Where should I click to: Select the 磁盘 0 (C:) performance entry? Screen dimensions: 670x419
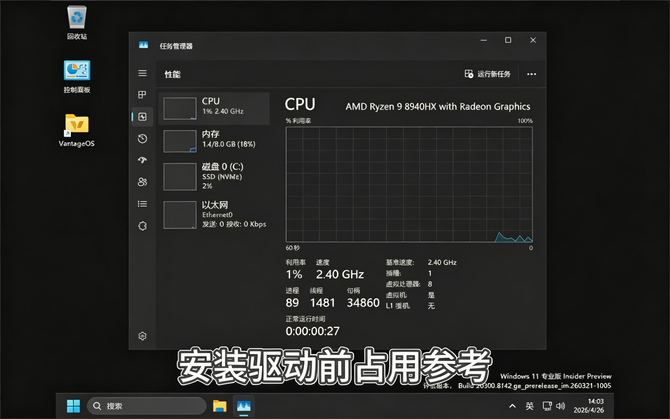coord(214,176)
